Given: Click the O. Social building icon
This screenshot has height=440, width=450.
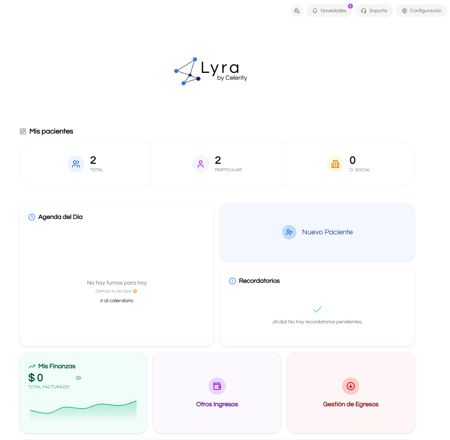Looking at the screenshot, I should (335, 164).
